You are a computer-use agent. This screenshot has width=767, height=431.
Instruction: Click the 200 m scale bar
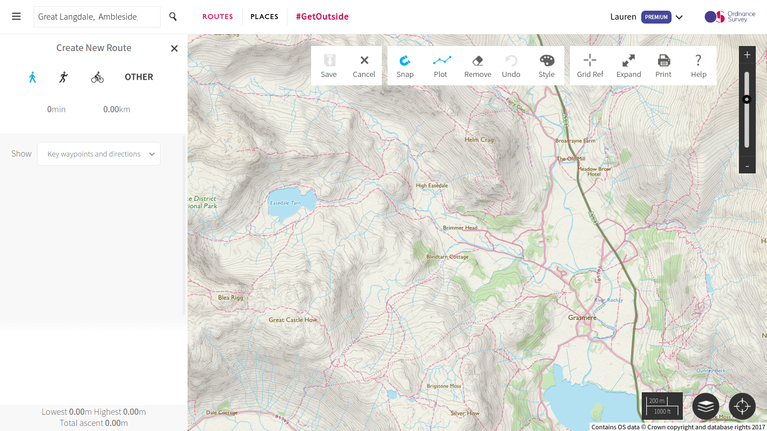click(662, 406)
